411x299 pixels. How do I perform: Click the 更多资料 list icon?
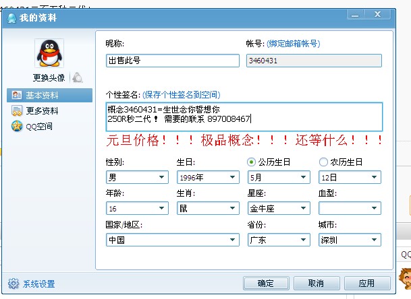[17, 111]
